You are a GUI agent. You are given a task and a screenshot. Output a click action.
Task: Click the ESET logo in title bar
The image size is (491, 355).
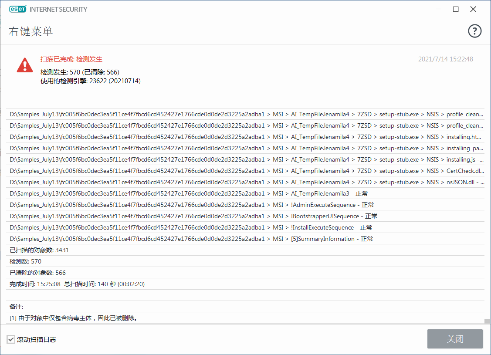click(x=18, y=9)
